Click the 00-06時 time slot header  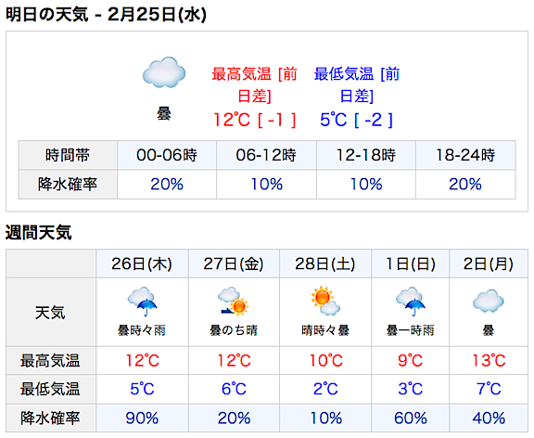click(167, 155)
